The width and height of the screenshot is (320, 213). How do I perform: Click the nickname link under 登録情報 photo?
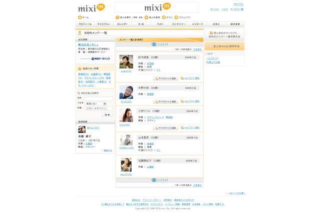(x=93, y=127)
